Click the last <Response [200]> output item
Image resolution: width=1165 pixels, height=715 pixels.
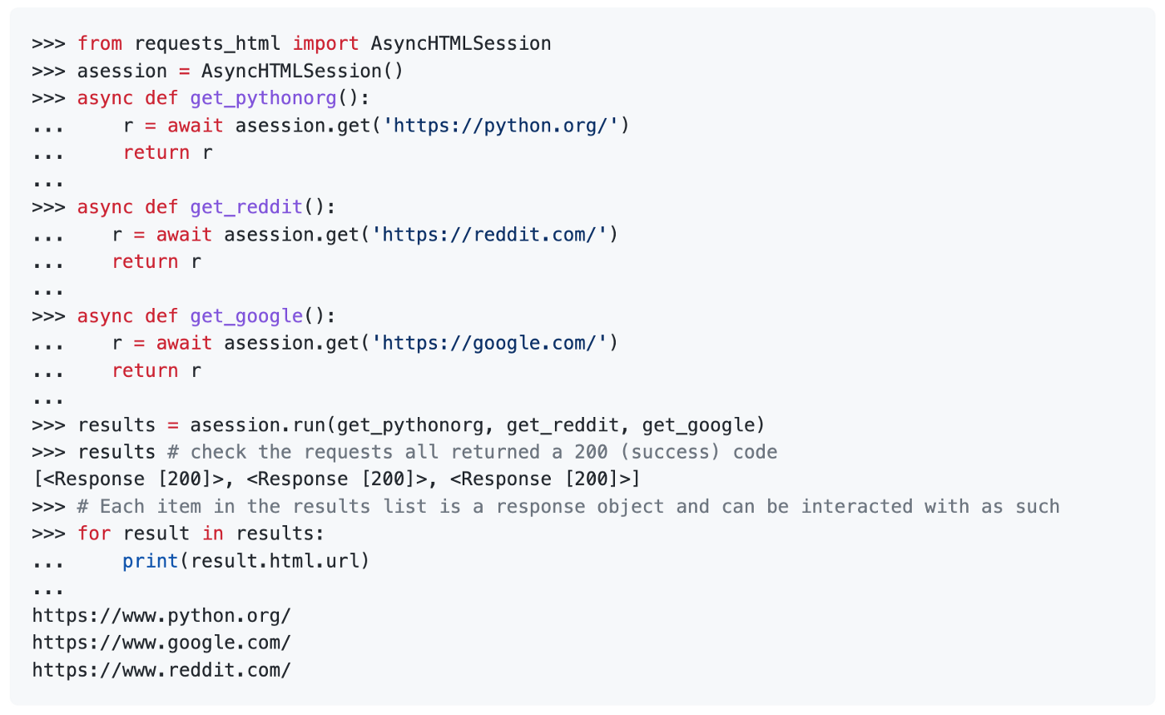coord(545,479)
